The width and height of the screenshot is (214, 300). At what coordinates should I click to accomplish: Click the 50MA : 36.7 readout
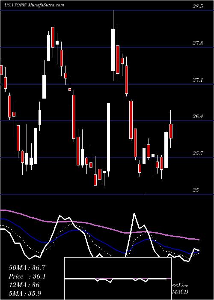click(x=27, y=268)
